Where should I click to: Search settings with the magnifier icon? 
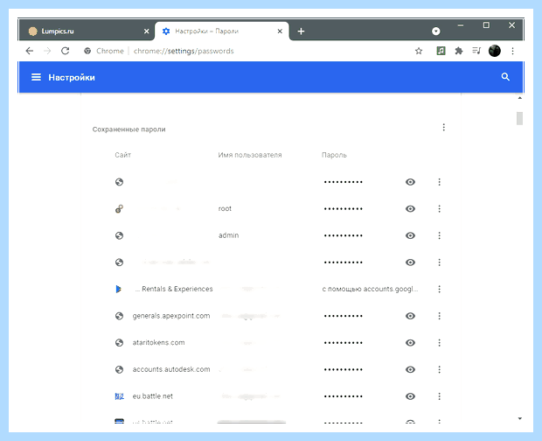[x=505, y=77]
